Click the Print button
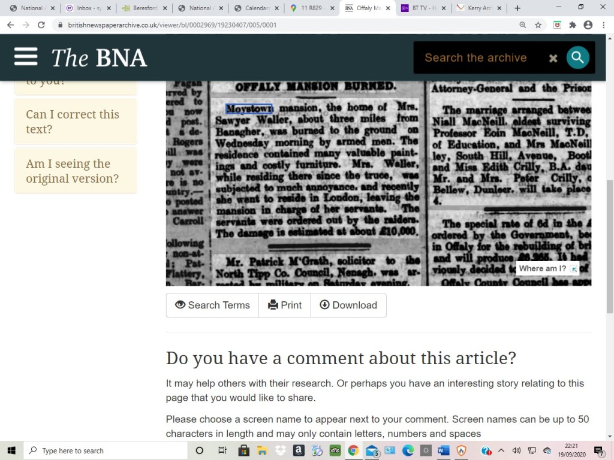Screen dimensions: 614x460 coord(285,305)
